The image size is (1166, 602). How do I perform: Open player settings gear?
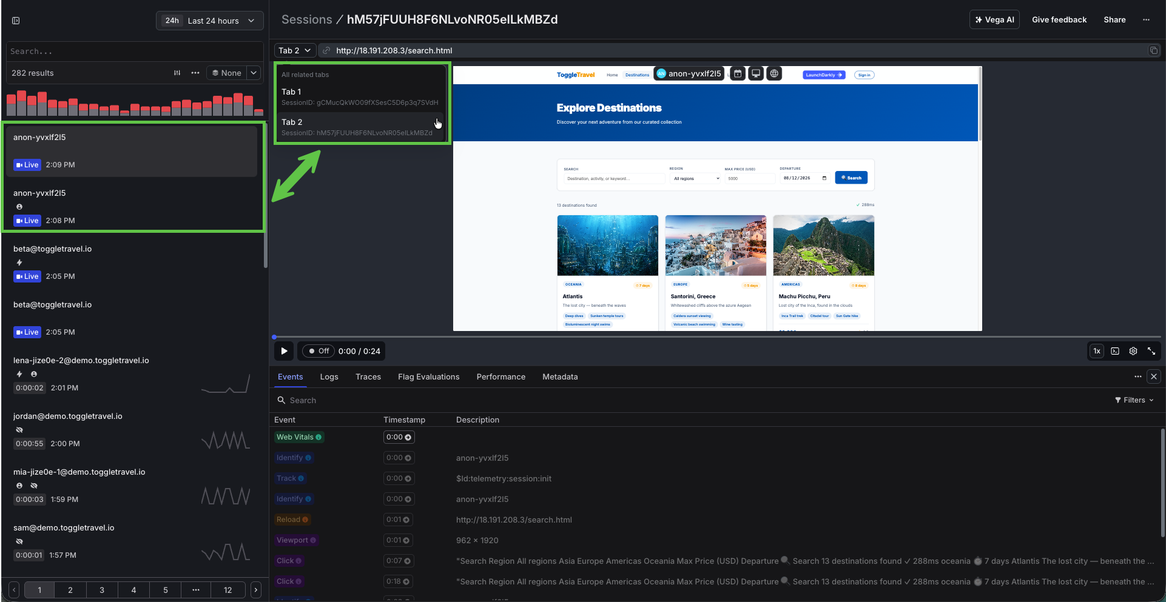pos(1133,351)
